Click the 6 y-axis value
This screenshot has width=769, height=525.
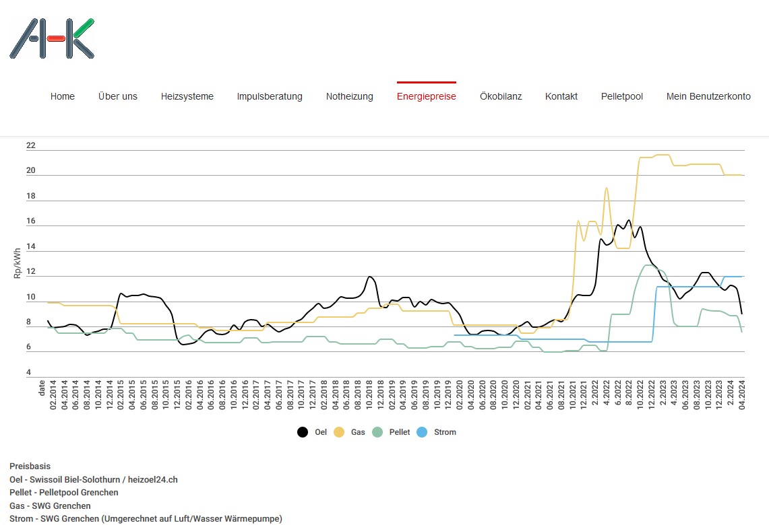28,347
